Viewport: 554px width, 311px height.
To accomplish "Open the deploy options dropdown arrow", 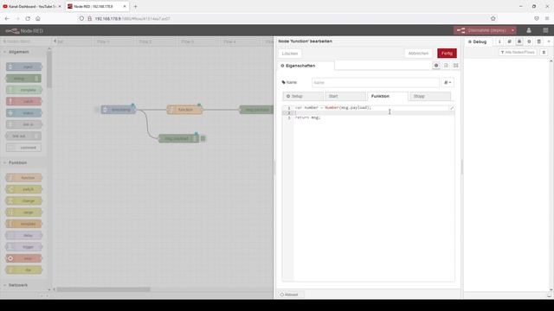I will pyautogui.click(x=512, y=30).
